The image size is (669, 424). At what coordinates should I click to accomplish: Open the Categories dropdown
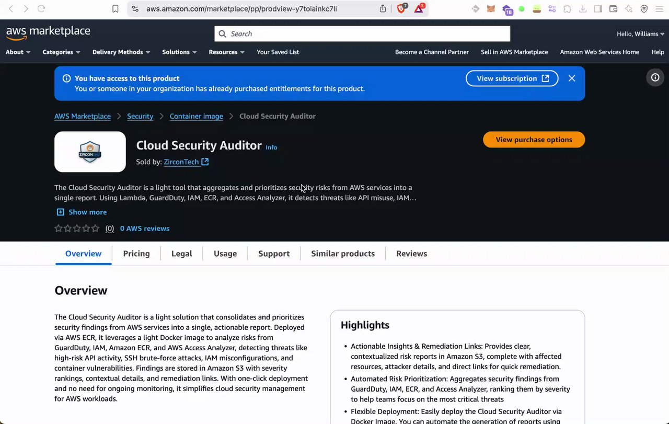click(61, 52)
